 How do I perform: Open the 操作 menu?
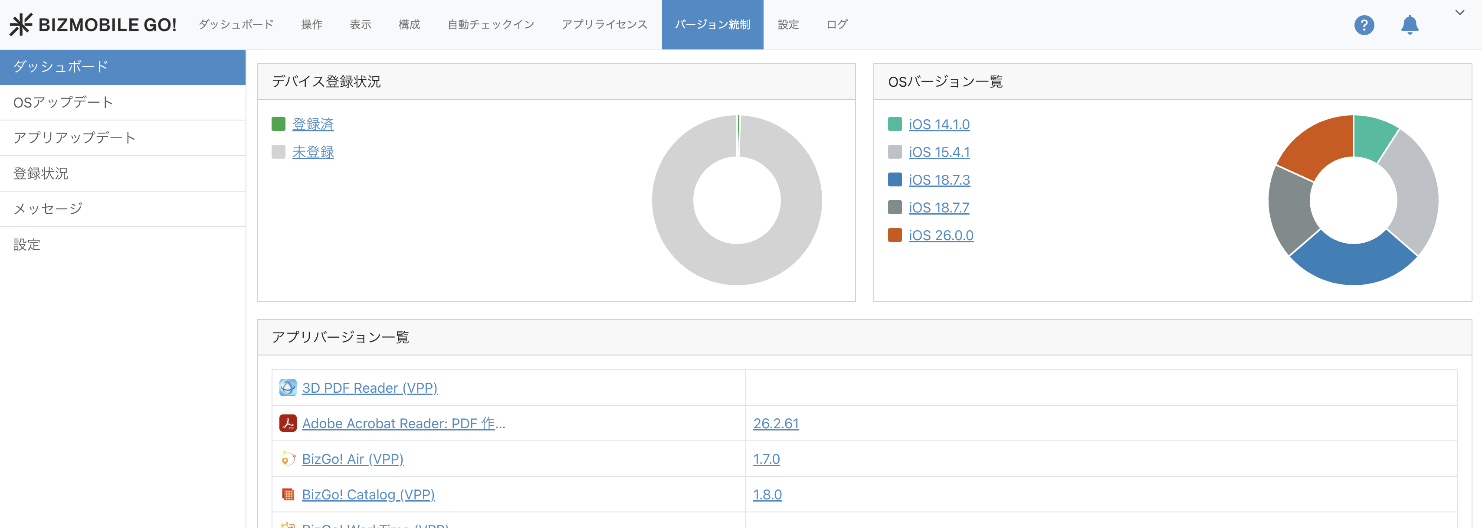(311, 25)
